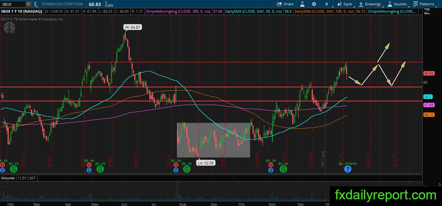Image resolution: width=442 pixels, height=206 pixels.
Task: Click the July blue lightbulb event icon
Action: tap(176, 170)
